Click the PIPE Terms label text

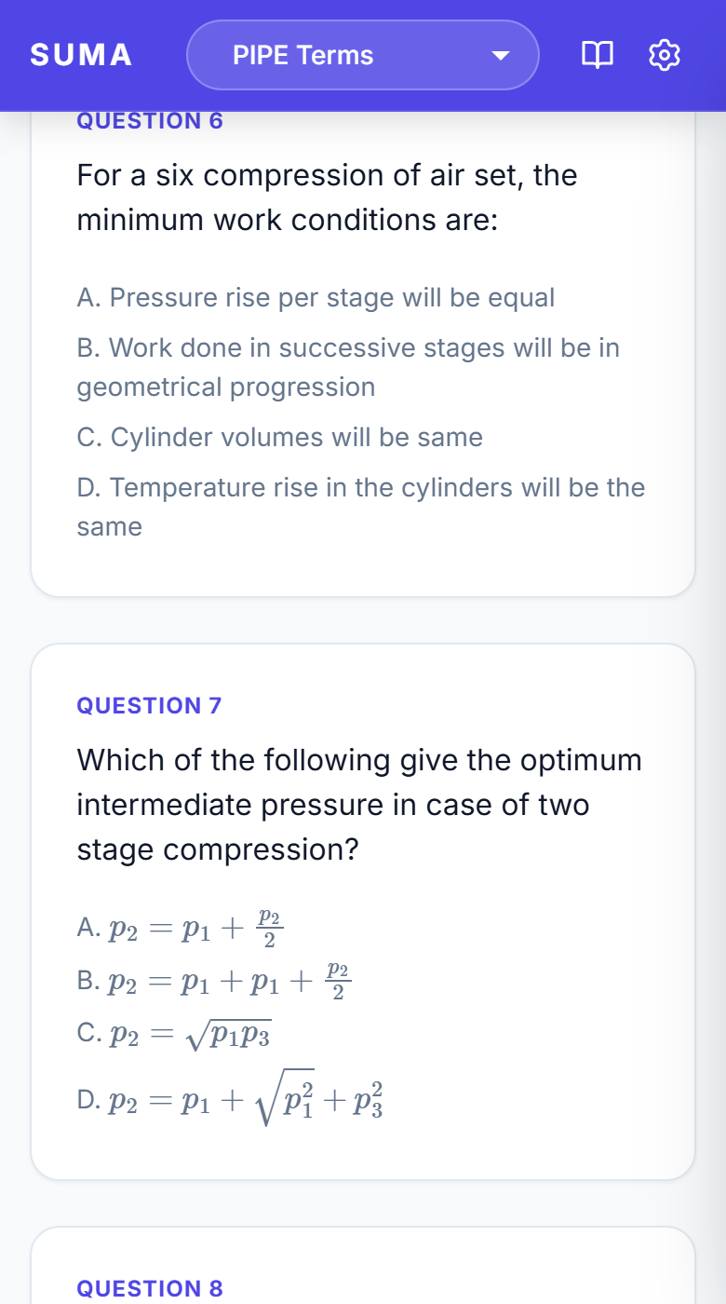coord(302,56)
